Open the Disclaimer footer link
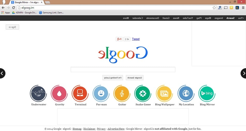 click(89, 129)
